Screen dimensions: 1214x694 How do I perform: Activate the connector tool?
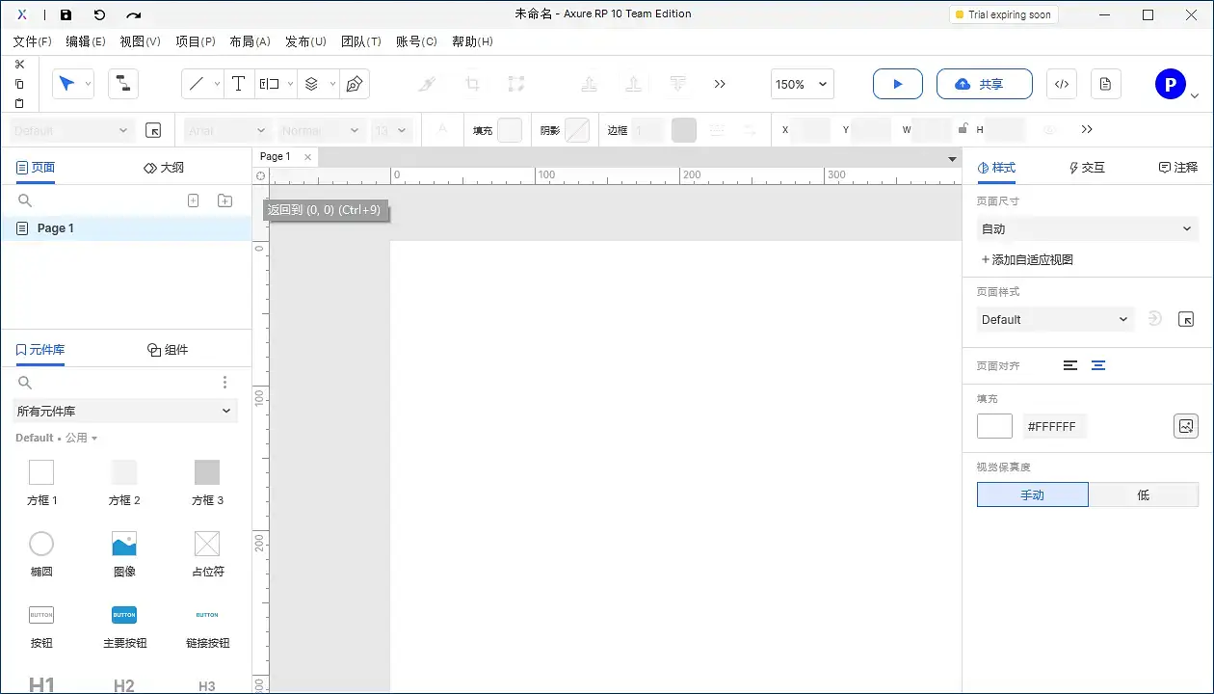pyautogui.click(x=122, y=84)
